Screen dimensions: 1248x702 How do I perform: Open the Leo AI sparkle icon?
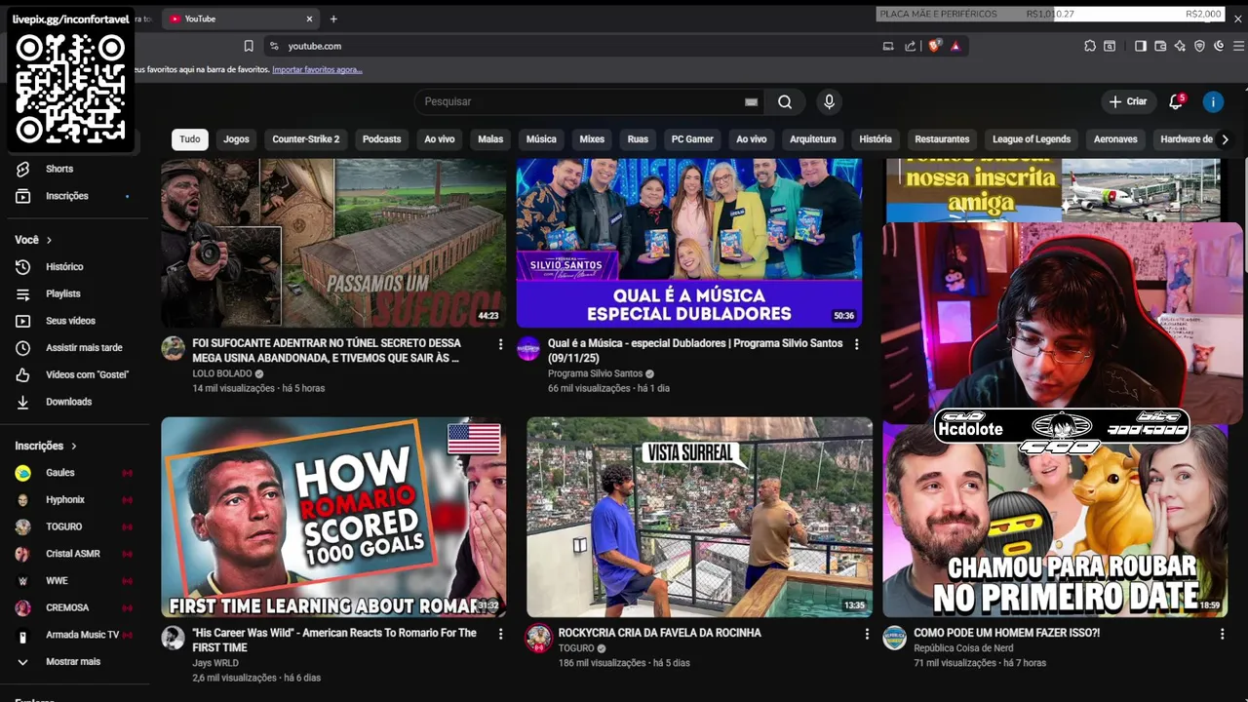tap(1180, 46)
